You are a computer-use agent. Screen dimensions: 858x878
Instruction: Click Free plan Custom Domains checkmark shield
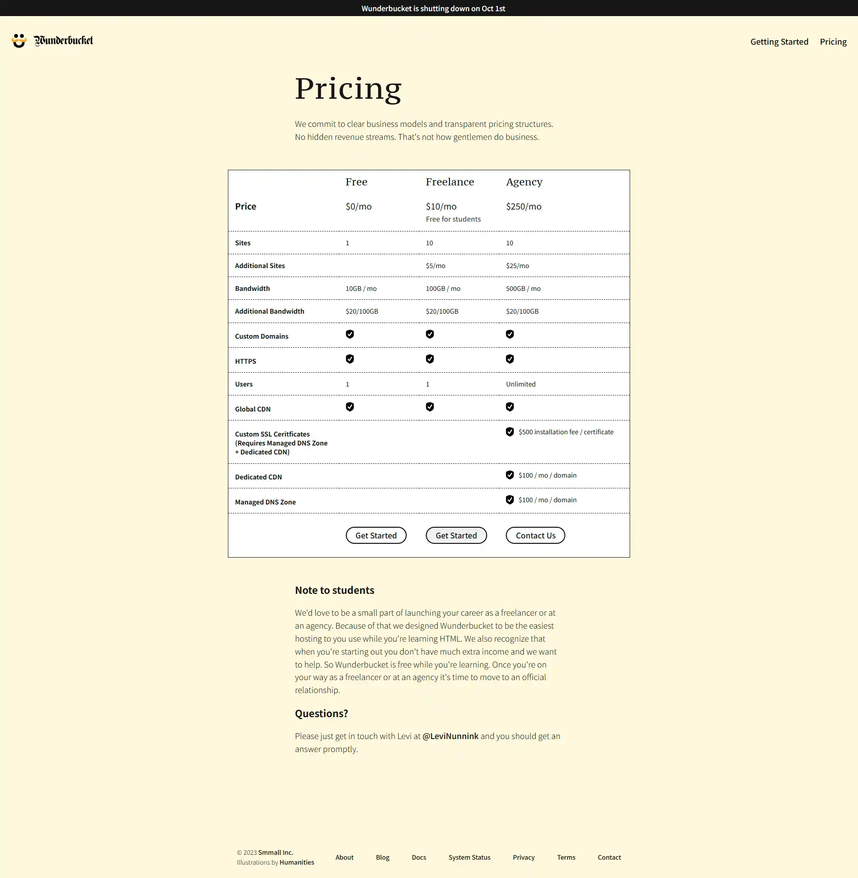point(350,334)
